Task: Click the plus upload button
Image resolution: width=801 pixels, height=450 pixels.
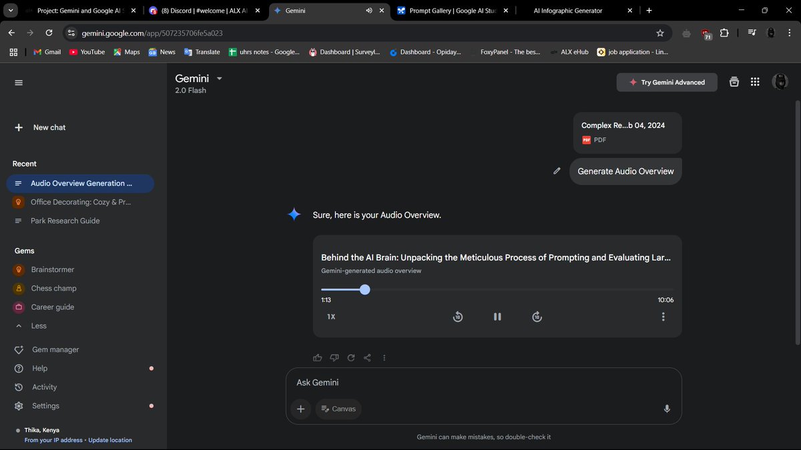Action: 301,409
